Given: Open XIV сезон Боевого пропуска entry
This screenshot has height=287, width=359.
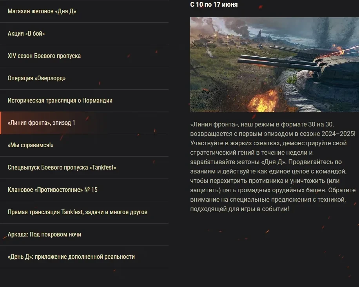Looking at the screenshot, I should tap(84, 56).
